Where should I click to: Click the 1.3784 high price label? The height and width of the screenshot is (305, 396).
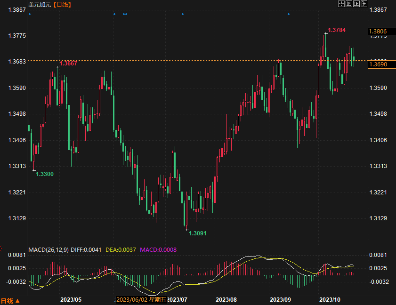(x=337, y=30)
